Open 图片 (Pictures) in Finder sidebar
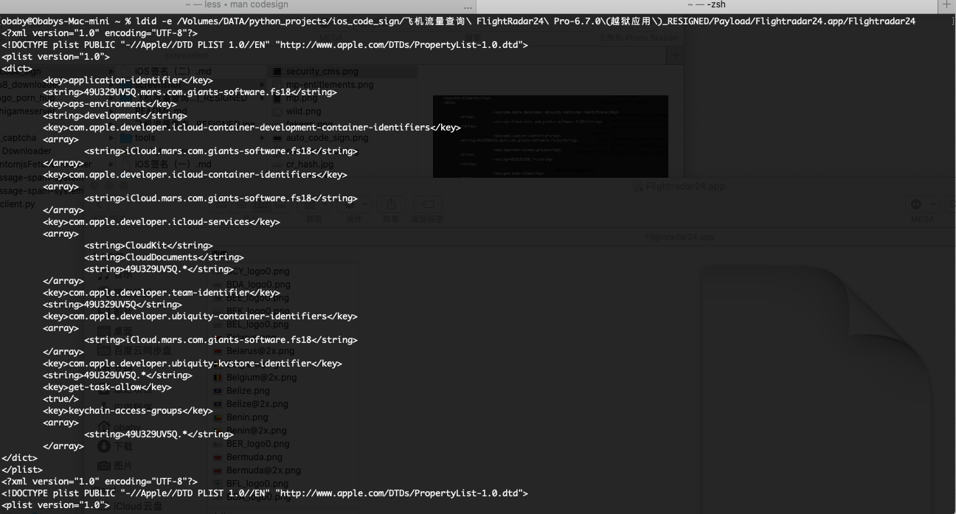The width and height of the screenshot is (956, 514). click(115, 465)
